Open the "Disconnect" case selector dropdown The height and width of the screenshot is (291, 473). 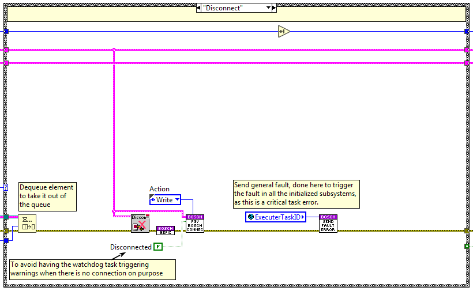pos(268,8)
